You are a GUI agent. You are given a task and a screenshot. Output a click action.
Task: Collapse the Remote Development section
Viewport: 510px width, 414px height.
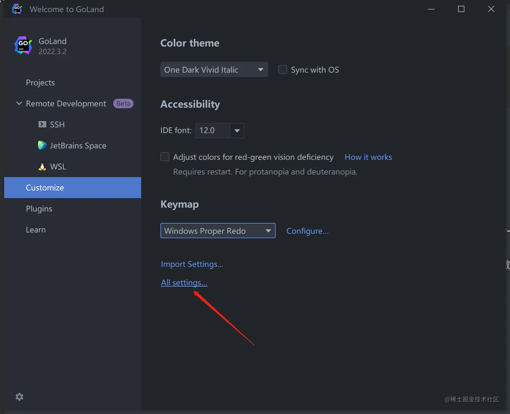(19, 103)
